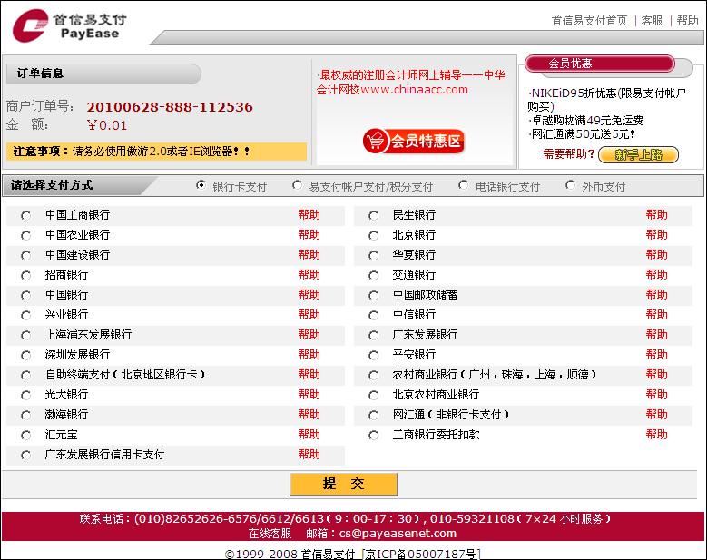Click order number 20100628-888-112536
This screenshot has height=560, width=707.
coord(170,107)
